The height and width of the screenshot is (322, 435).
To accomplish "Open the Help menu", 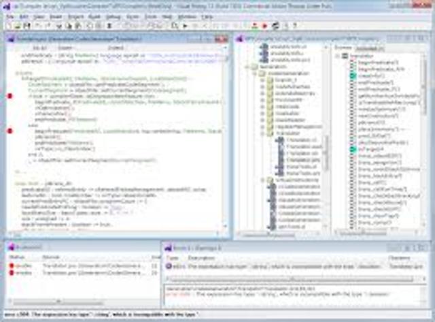I will [207, 17].
